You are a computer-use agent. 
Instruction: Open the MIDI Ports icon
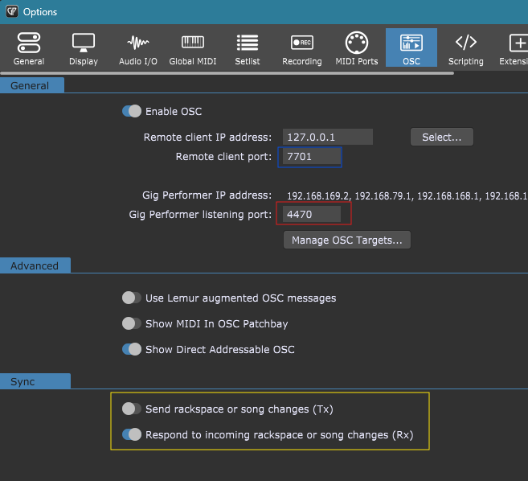click(x=356, y=43)
